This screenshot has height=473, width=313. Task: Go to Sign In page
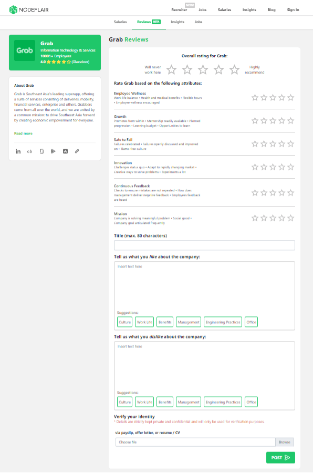[x=293, y=9]
